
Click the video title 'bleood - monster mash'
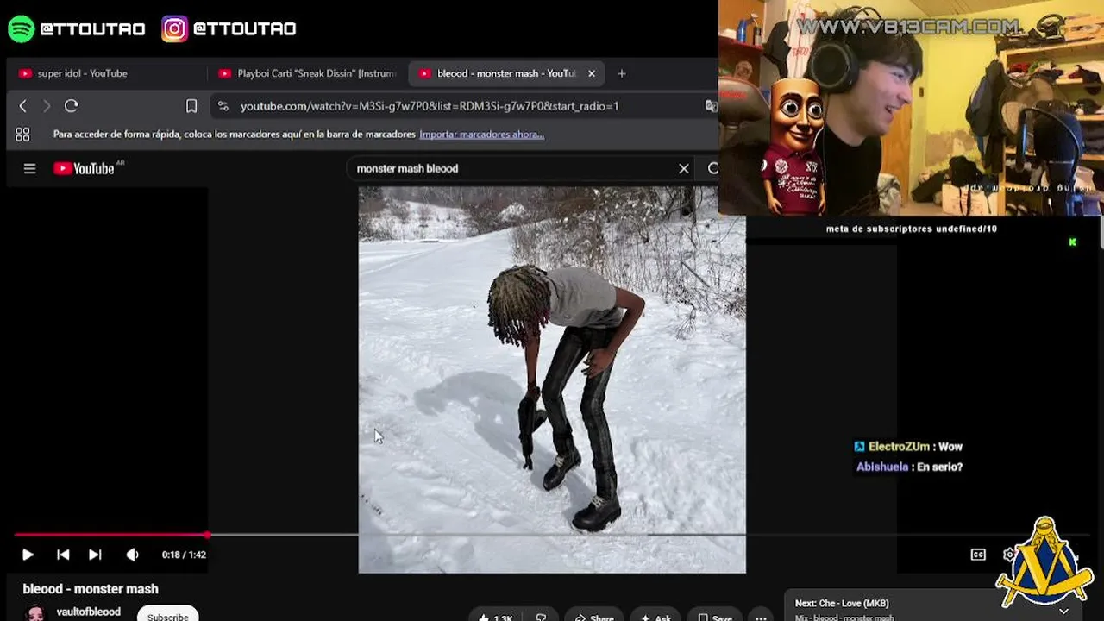click(x=91, y=589)
